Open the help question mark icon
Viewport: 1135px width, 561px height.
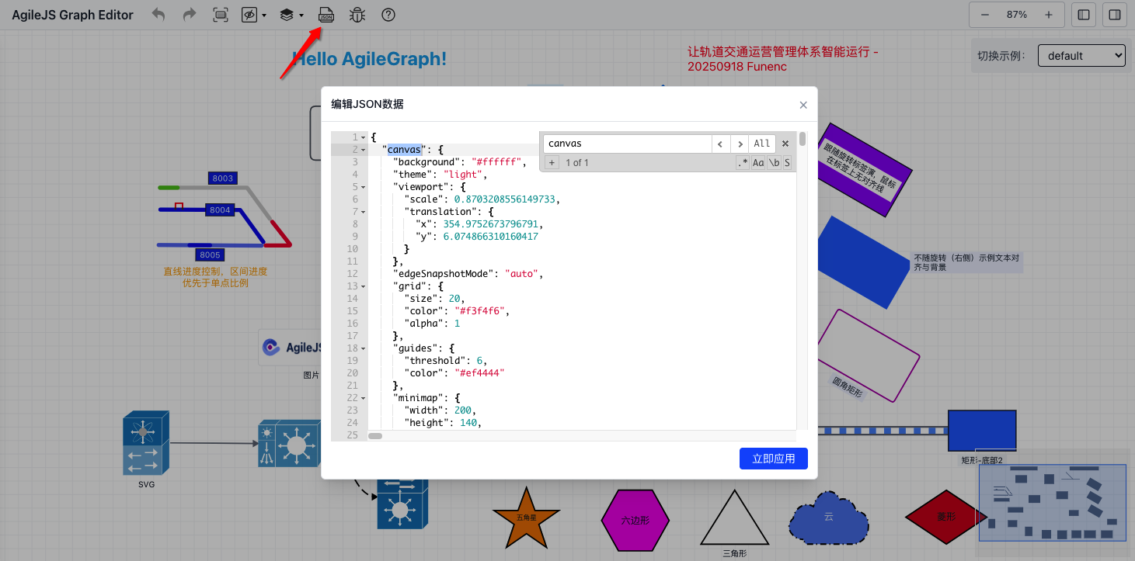pos(388,15)
